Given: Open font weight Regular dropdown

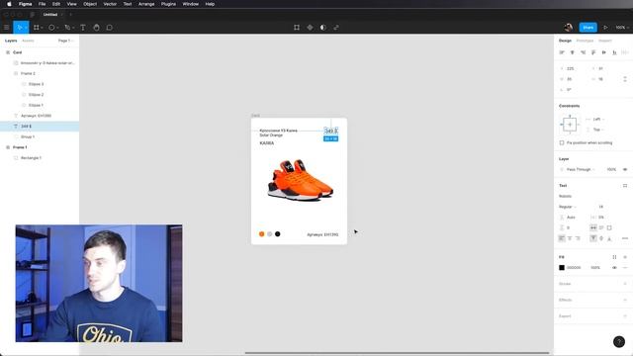Looking at the screenshot, I should [x=567, y=207].
